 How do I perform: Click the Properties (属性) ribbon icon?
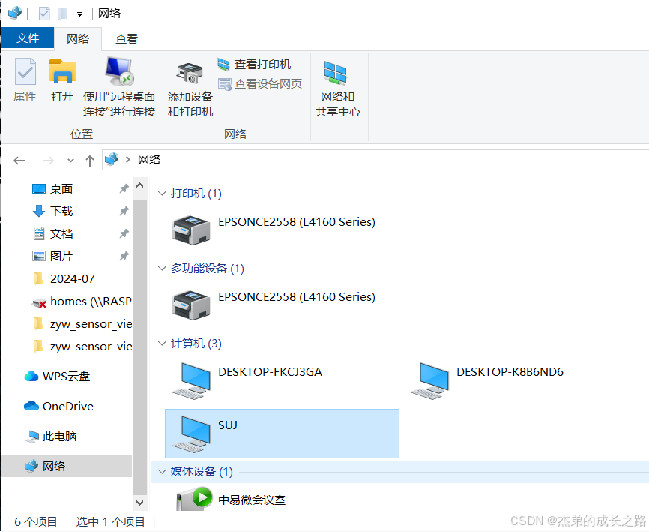point(25,80)
